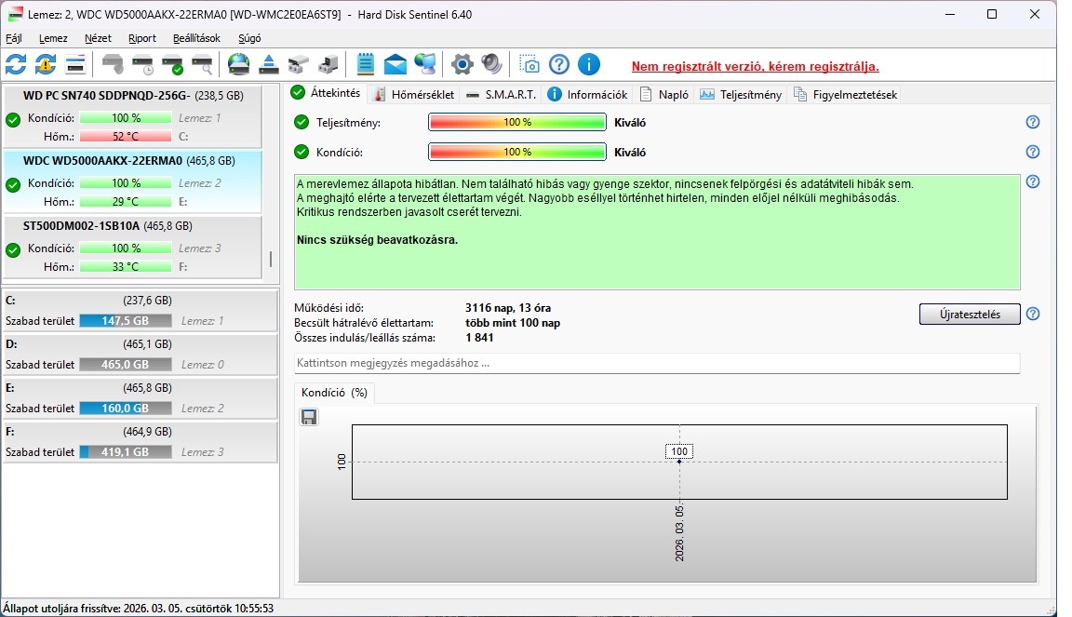
Task: Click the refresh icon with yellow warning sign
Action: click(x=46, y=65)
